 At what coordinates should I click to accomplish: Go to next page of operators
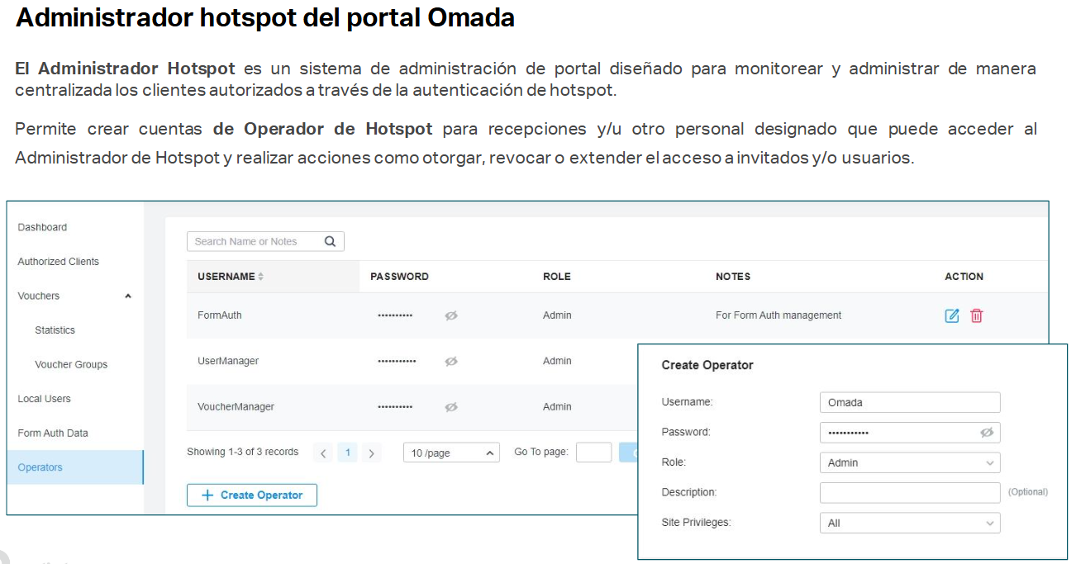coord(372,453)
